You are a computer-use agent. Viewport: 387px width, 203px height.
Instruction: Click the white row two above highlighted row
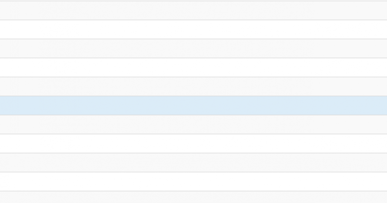[193, 67]
